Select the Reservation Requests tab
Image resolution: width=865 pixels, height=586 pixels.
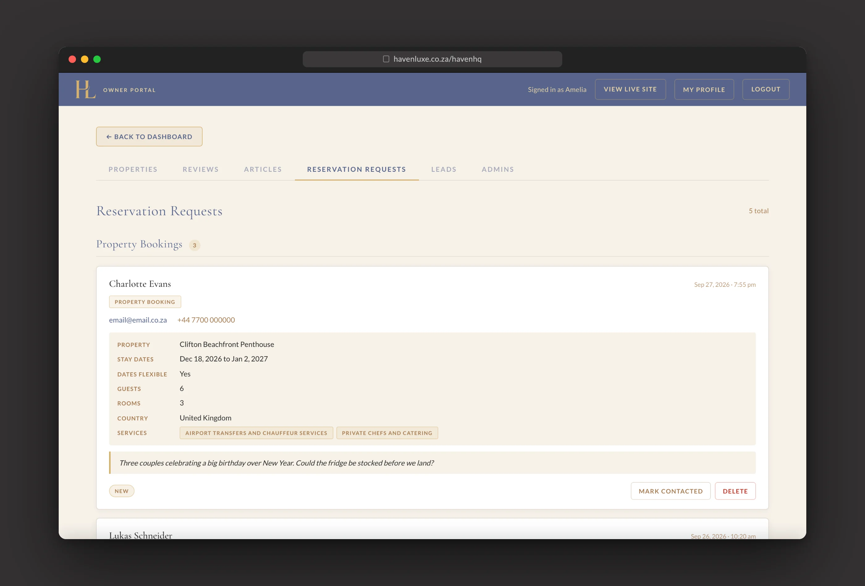357,169
